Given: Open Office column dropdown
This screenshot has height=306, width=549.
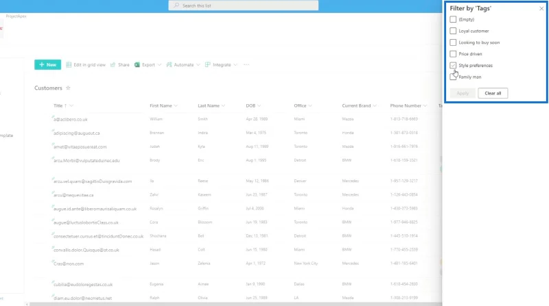Looking at the screenshot, I should (x=310, y=105).
